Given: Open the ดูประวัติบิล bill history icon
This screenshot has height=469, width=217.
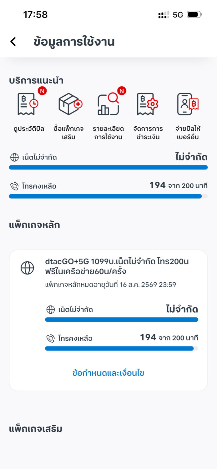Looking at the screenshot, I should (28, 104).
